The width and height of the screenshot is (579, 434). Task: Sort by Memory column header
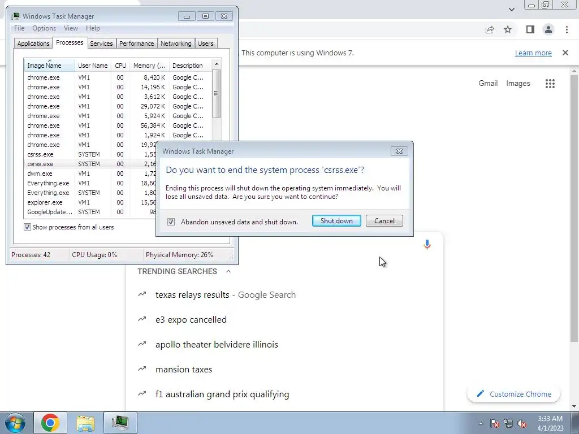pos(149,66)
